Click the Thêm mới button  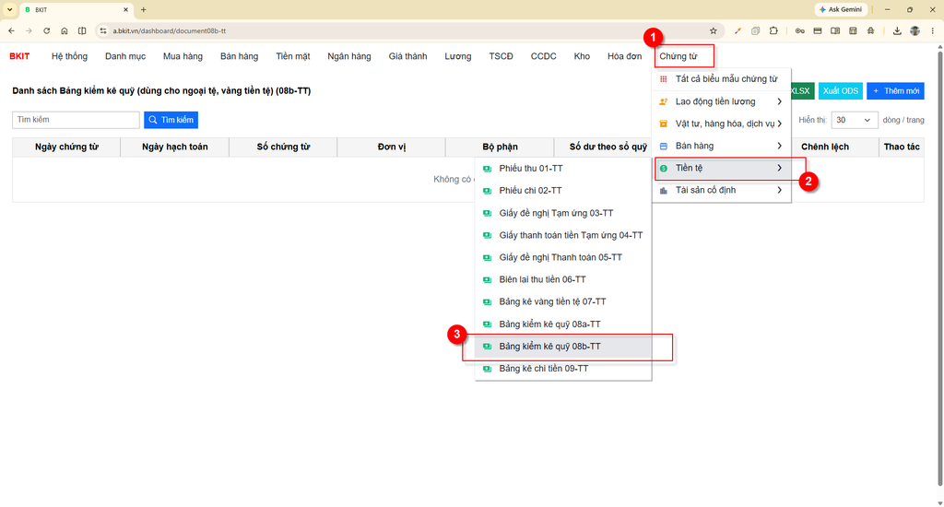[895, 91]
